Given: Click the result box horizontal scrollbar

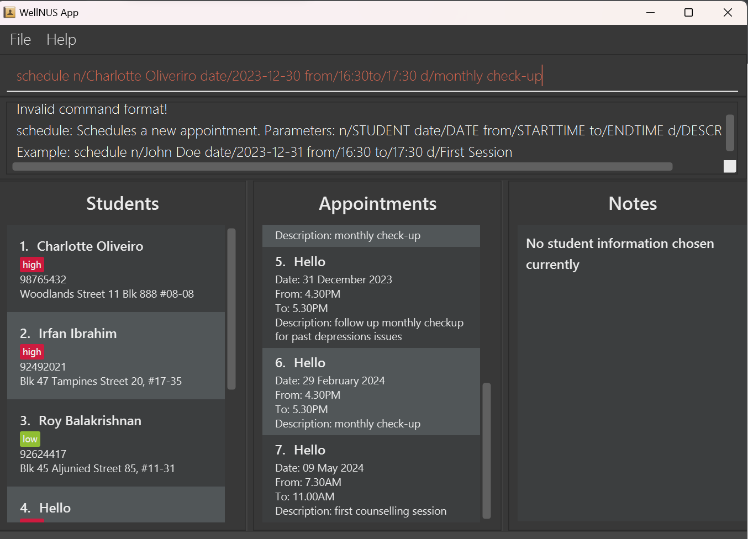Looking at the screenshot, I should click(x=343, y=166).
